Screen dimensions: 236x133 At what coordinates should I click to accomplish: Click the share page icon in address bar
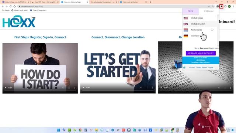[x=209, y=7]
